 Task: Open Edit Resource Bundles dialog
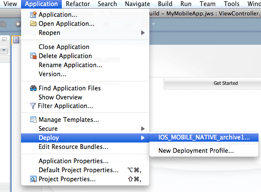coord(73,147)
